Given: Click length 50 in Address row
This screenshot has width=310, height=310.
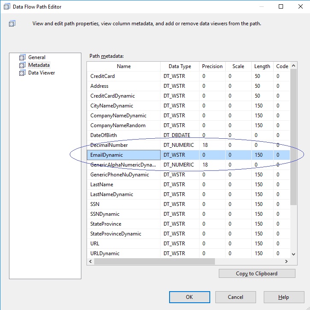Looking at the screenshot, I should 262,86.
